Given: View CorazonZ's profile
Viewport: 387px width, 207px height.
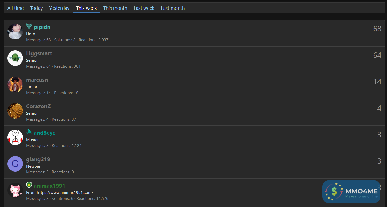Looking at the screenshot, I should point(38,106).
